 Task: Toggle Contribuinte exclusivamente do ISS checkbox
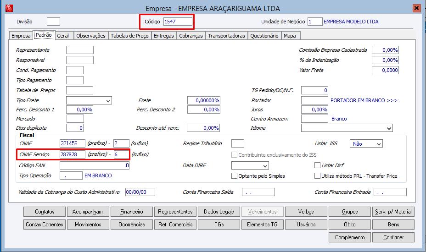[x=234, y=154]
